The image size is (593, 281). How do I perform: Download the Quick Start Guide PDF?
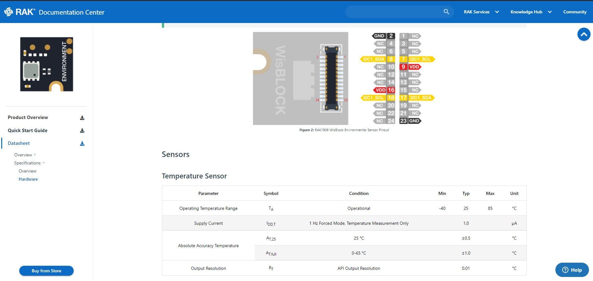tap(82, 131)
